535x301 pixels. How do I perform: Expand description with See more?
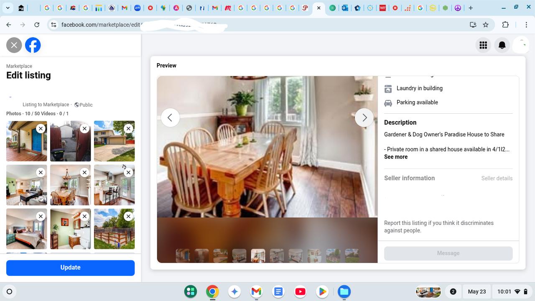[395, 157]
